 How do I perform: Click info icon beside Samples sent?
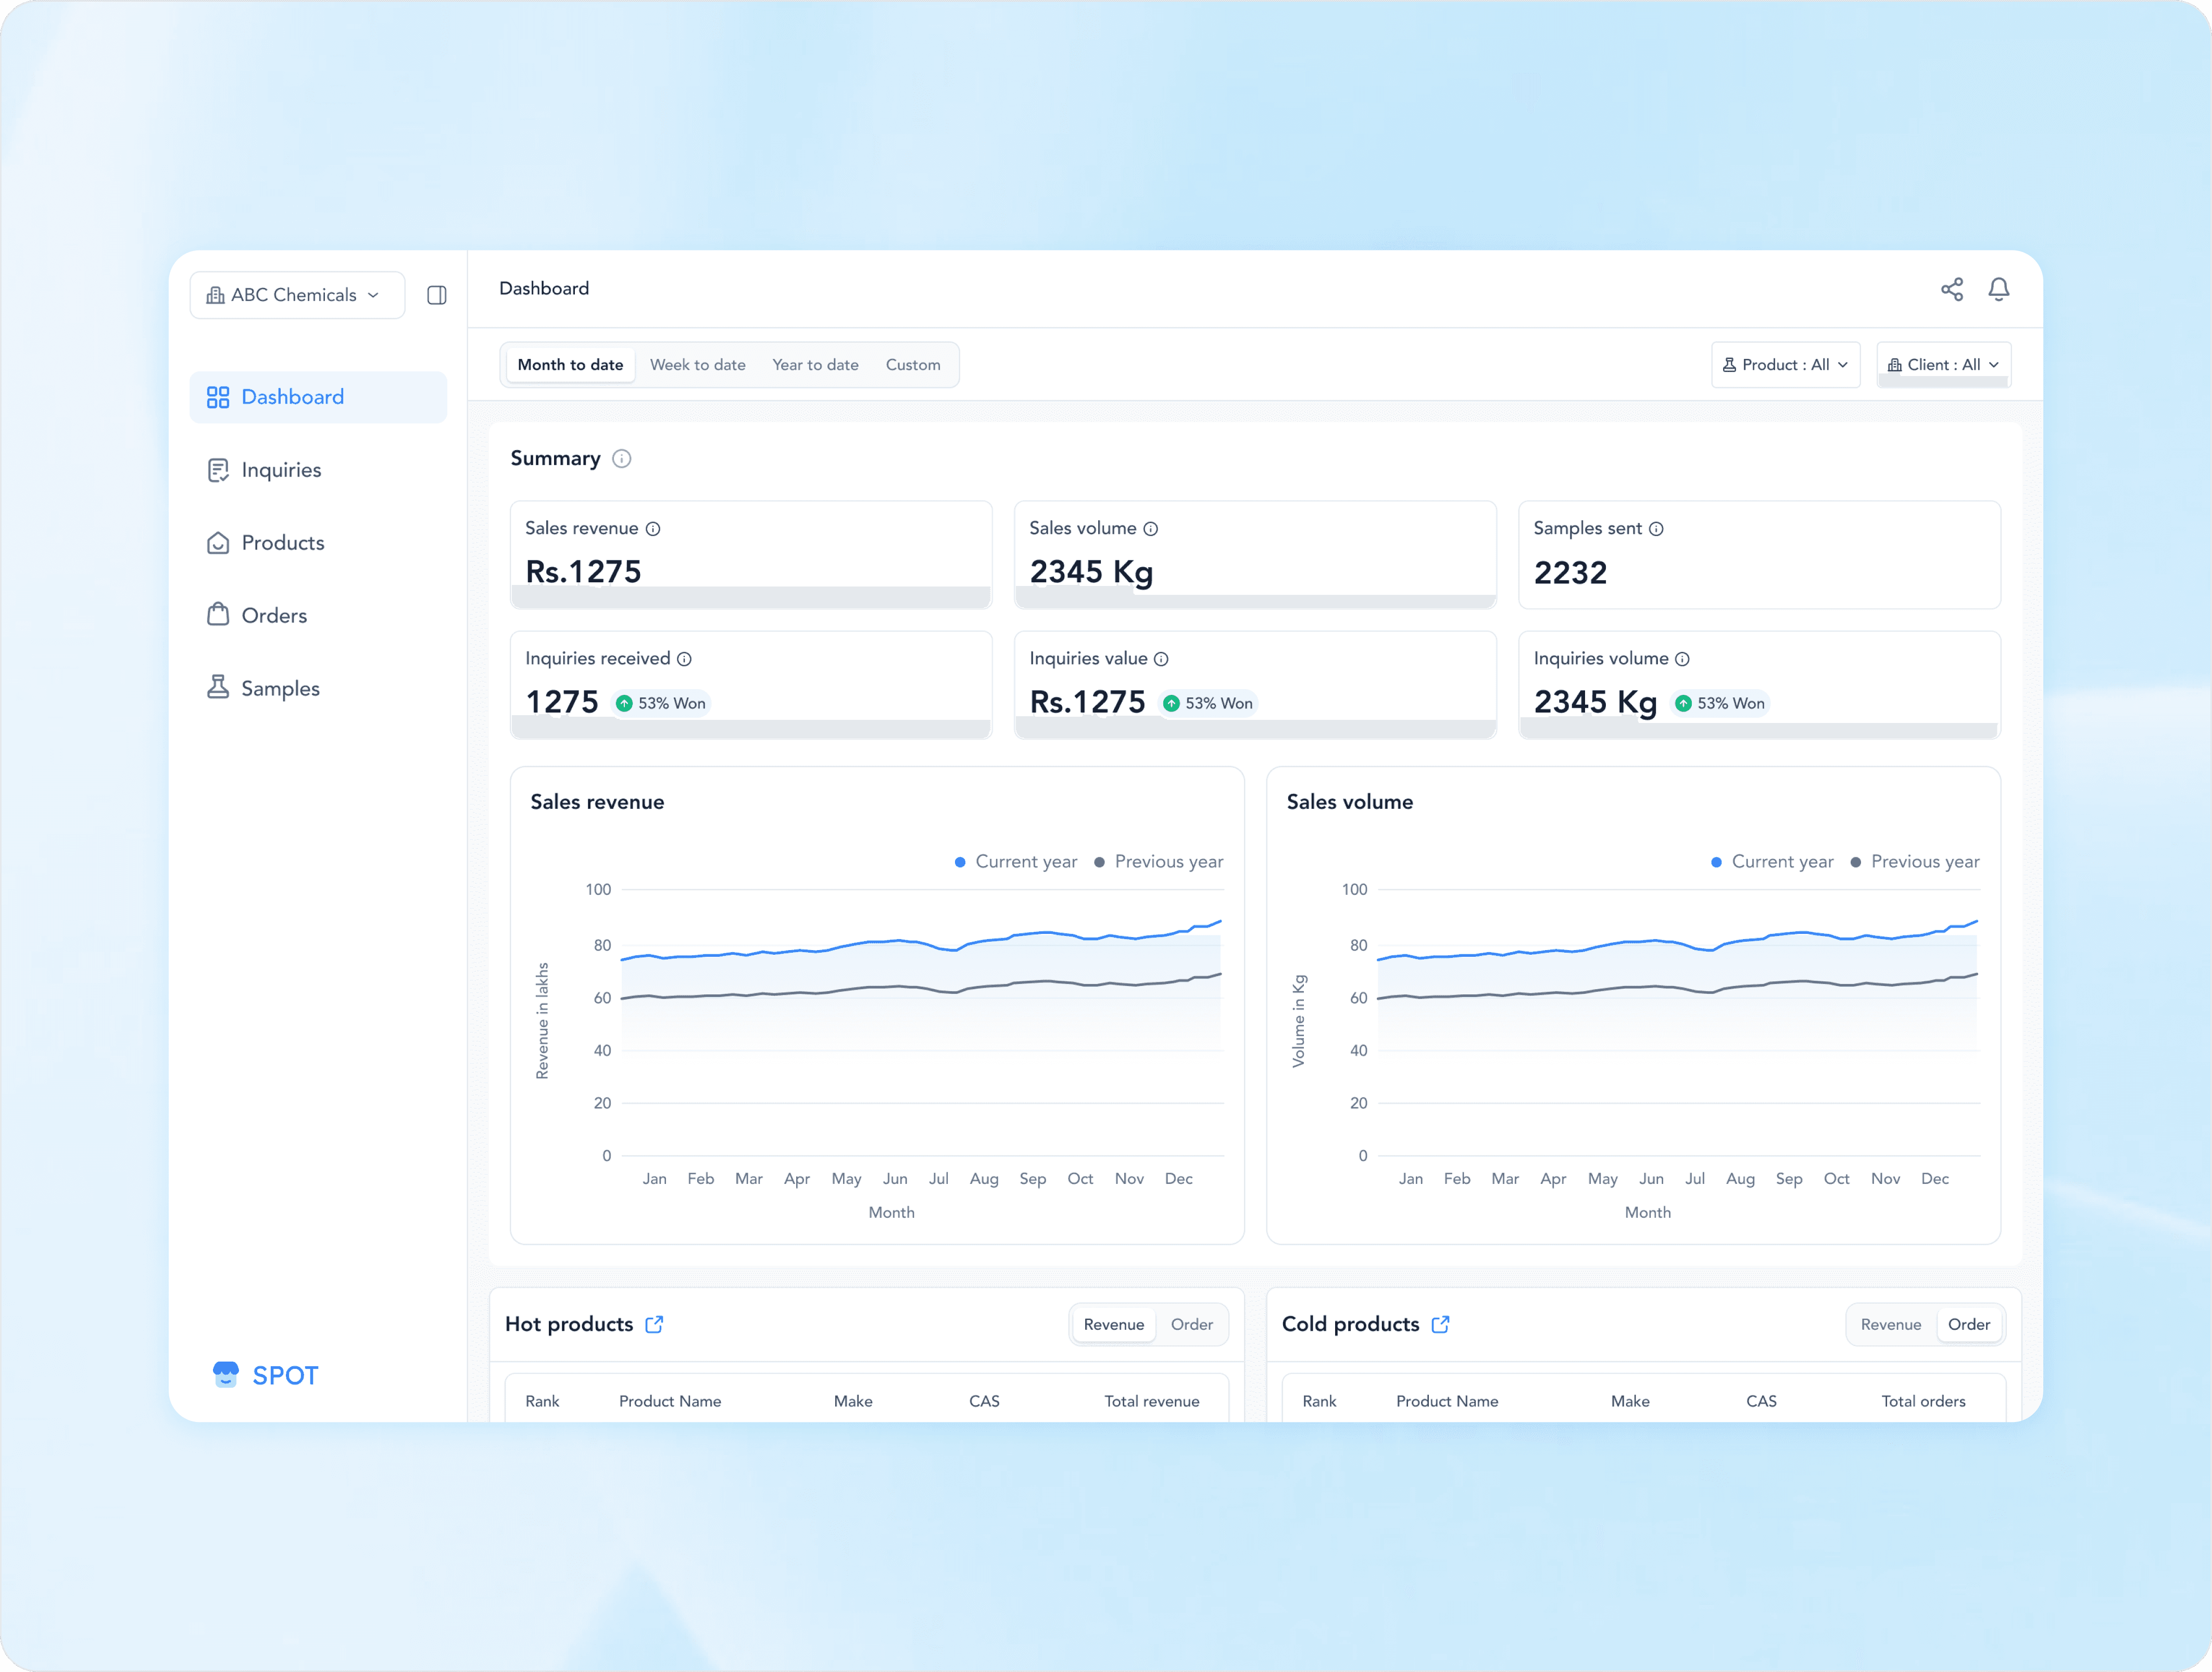[x=1656, y=528]
